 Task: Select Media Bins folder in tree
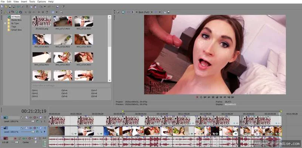[16, 20]
